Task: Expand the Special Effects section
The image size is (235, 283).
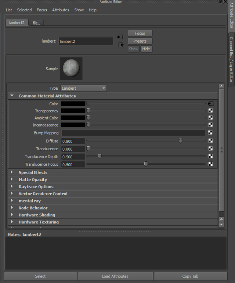Action: pyautogui.click(x=12, y=172)
